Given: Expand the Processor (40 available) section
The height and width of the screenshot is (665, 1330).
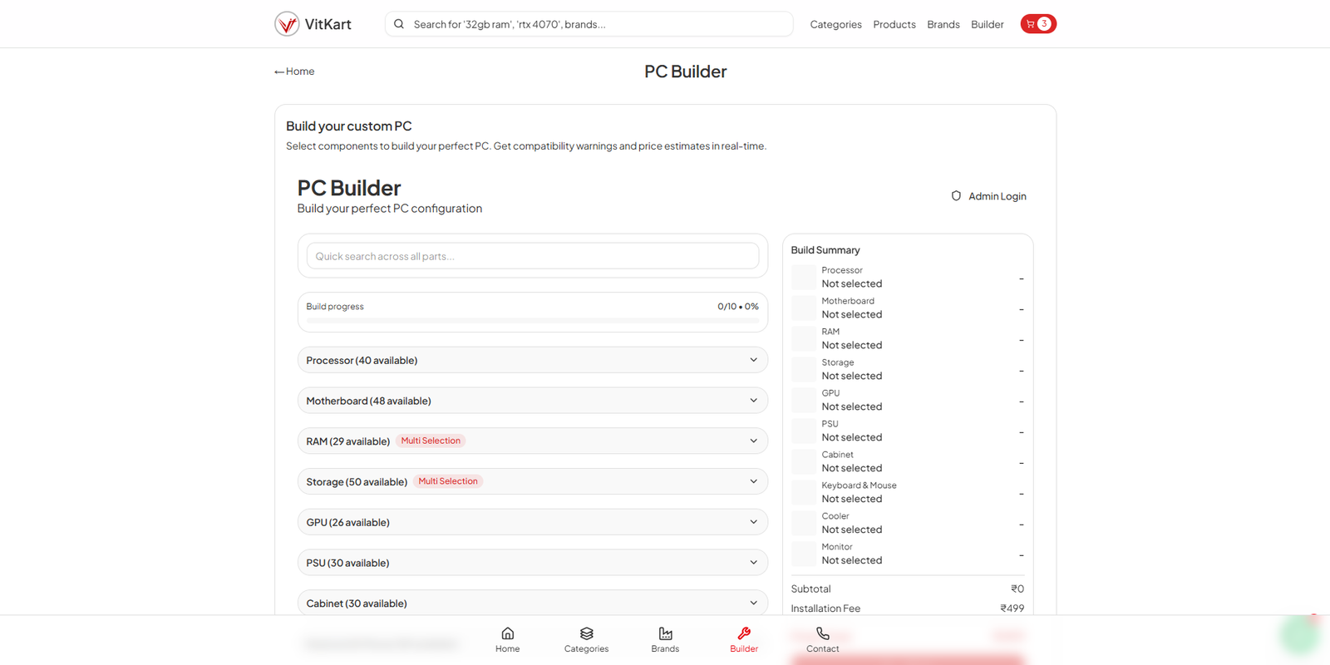Looking at the screenshot, I should [533, 360].
